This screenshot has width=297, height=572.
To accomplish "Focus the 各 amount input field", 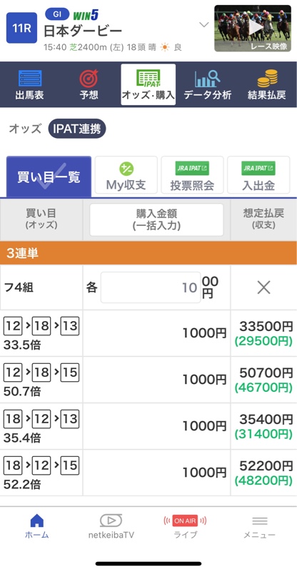I will 151,287.
